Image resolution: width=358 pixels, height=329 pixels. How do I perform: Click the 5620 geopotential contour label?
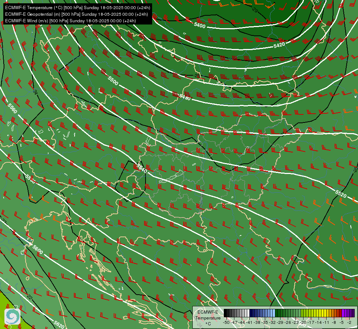(59, 325)
